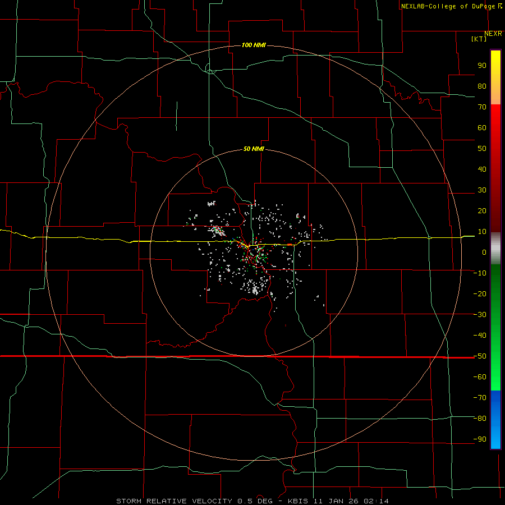Pick the dark green segment of color bar
Screen dimensions: 505x505
(x=495, y=280)
